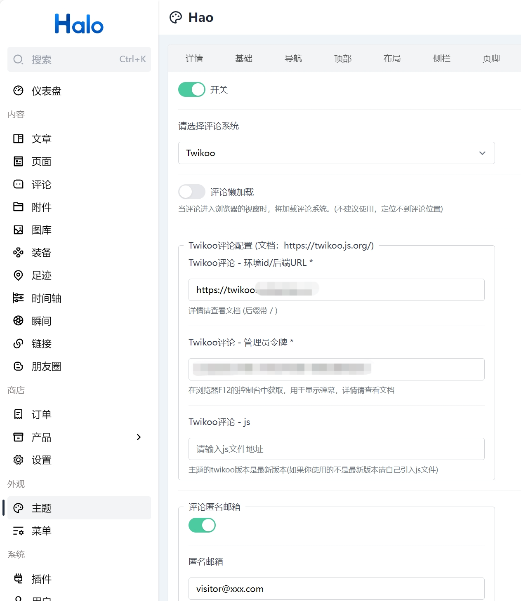Click the gallery image icon
This screenshot has width=521, height=601.
(x=18, y=230)
